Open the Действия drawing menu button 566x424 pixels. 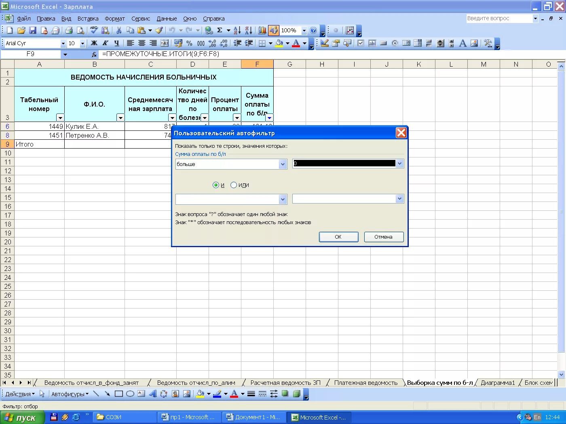[20, 394]
